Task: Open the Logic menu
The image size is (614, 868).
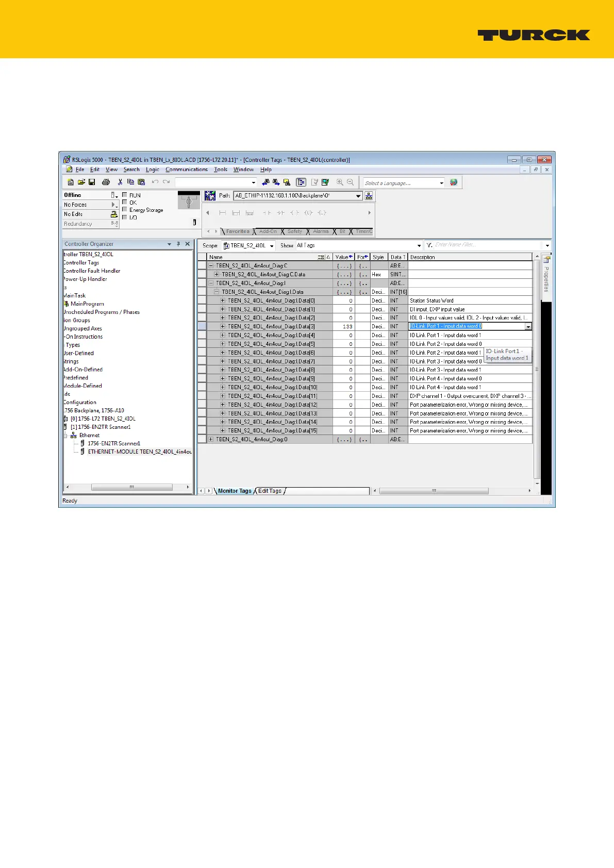Action: (153, 170)
